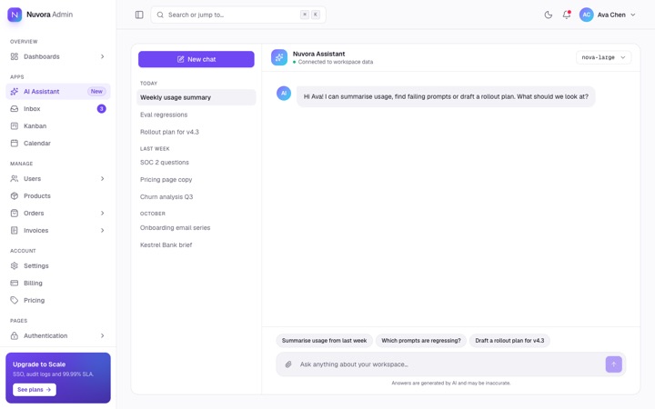Toggle the sidebar panel icon

(139, 15)
